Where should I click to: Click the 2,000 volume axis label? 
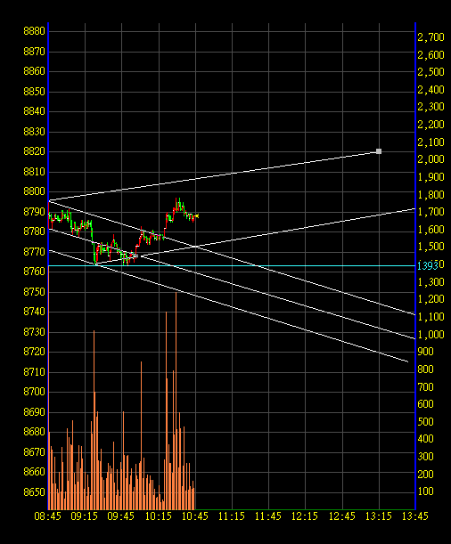coord(430,159)
